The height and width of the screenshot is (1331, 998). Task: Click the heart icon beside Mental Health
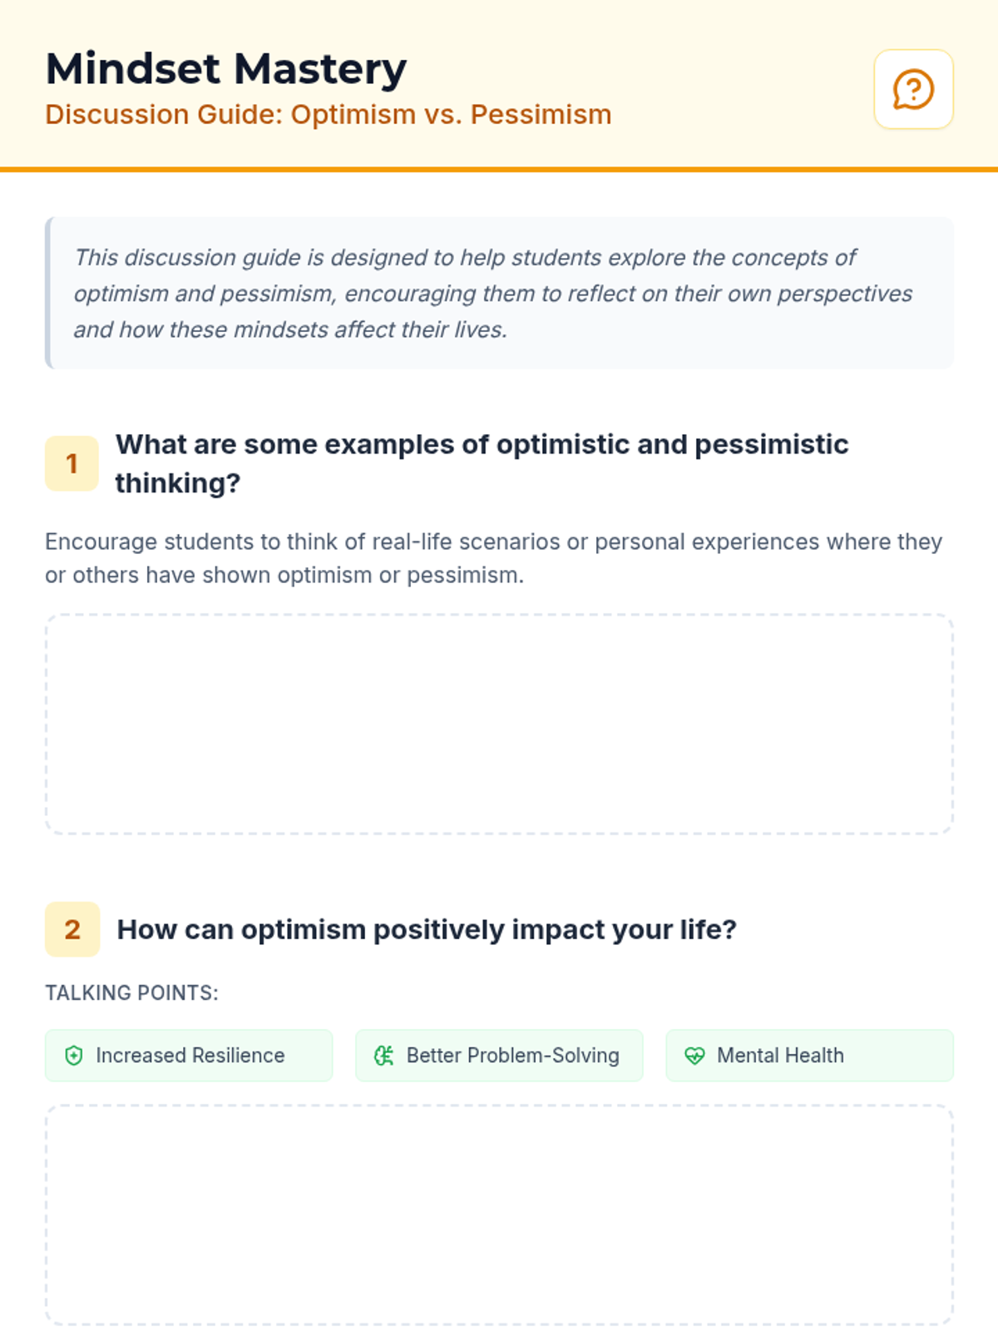(694, 1056)
